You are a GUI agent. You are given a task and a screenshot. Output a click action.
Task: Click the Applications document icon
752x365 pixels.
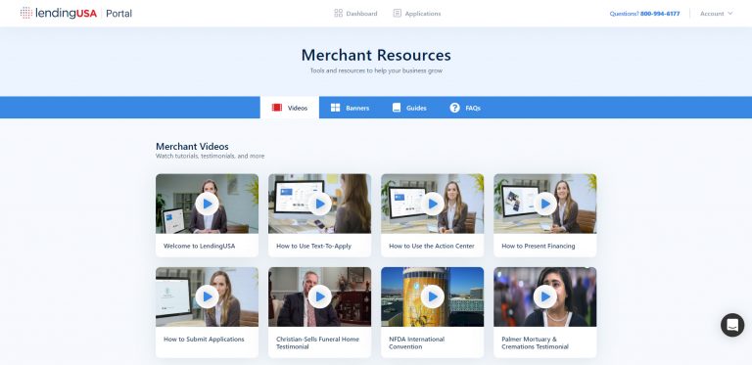[398, 13]
